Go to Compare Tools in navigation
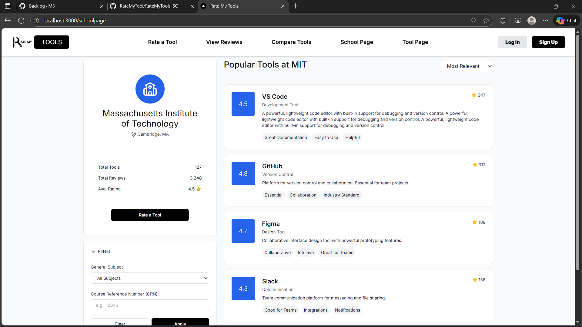Screen dimensions: 582x327 [x=291, y=42]
